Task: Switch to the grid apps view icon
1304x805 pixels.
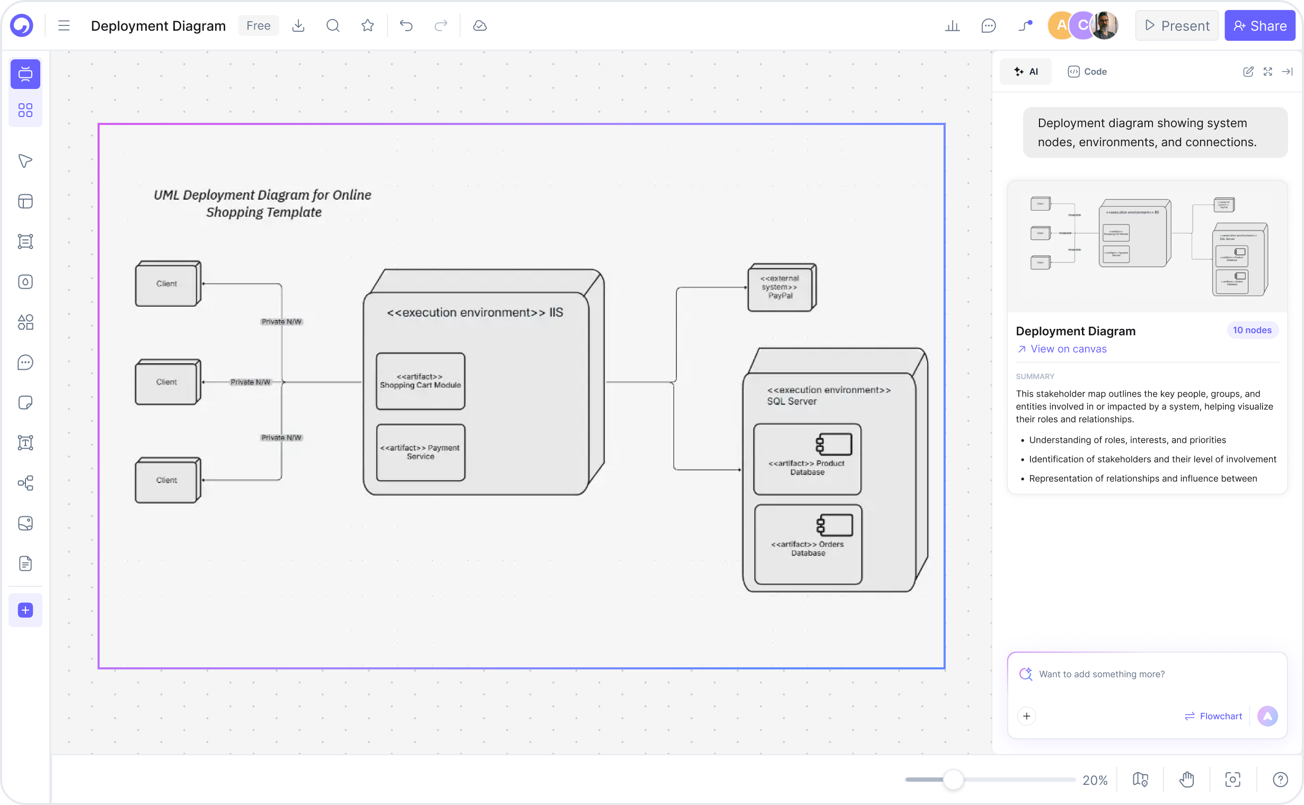Action: 25,110
